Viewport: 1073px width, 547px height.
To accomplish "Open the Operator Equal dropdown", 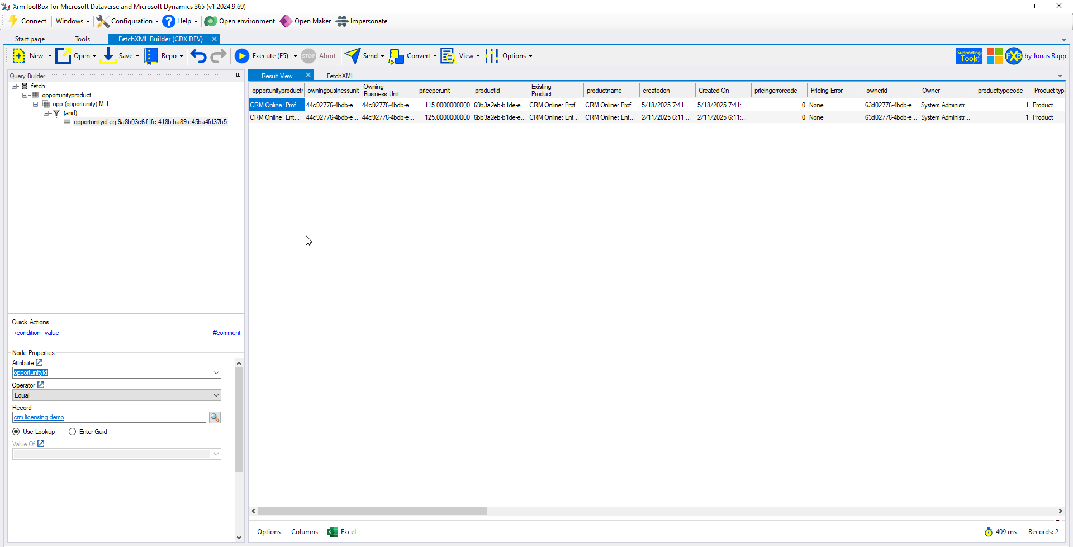I will (x=216, y=395).
